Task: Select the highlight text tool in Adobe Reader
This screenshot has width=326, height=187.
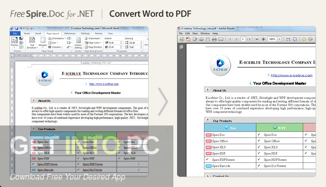Action: point(311,39)
